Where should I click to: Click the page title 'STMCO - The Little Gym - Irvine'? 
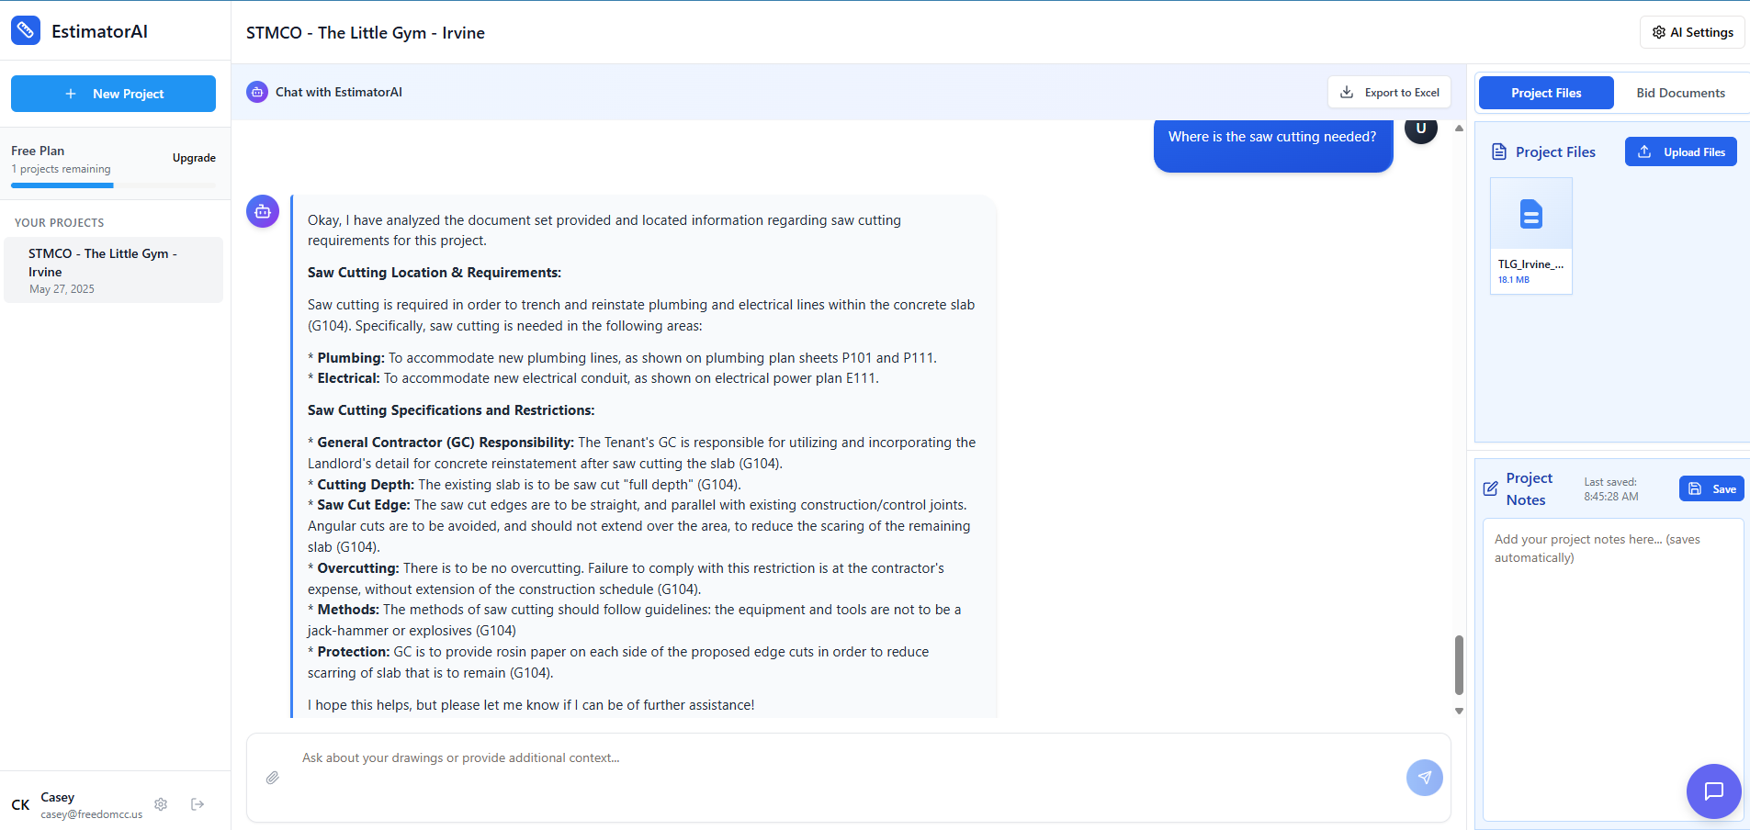point(366,33)
